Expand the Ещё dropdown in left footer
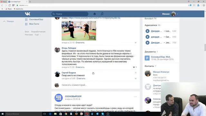This screenshot has width=206, height=116. click(38, 35)
